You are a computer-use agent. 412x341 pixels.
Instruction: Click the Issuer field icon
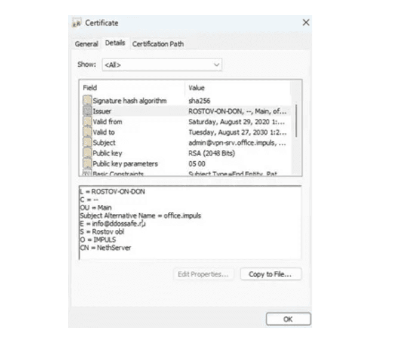tap(87, 111)
